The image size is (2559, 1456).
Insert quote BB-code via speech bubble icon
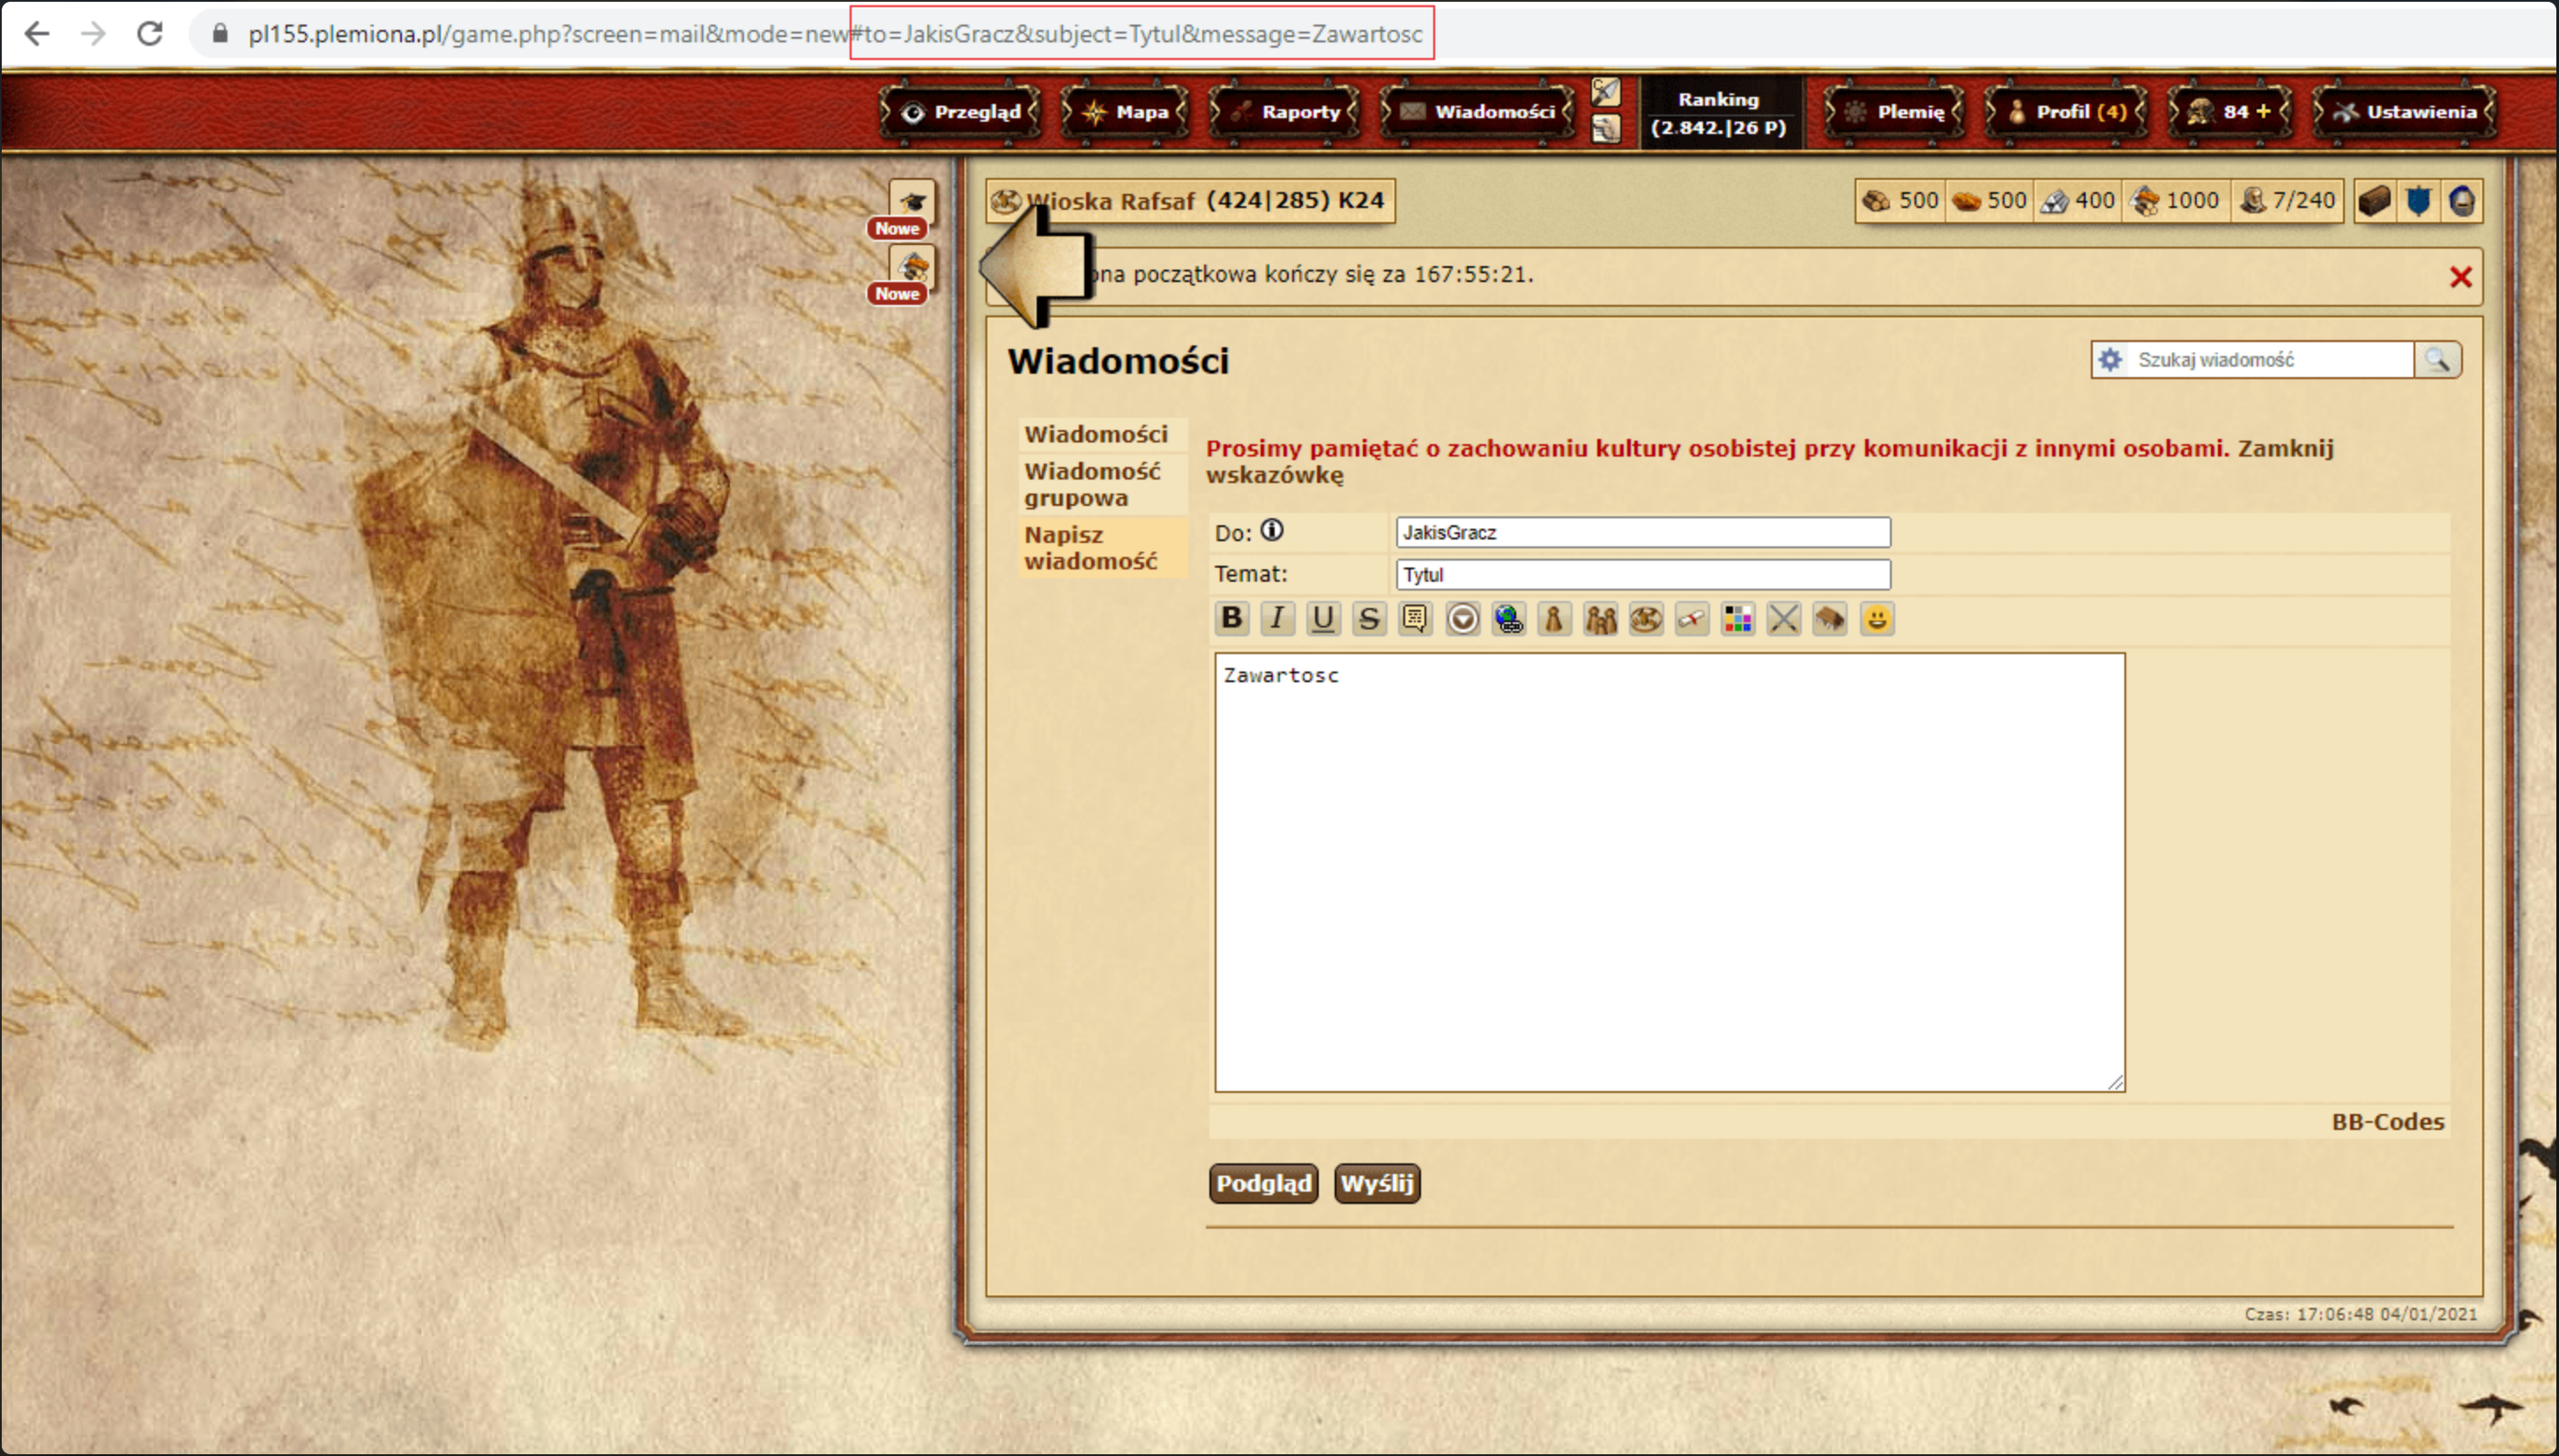(x=1415, y=619)
